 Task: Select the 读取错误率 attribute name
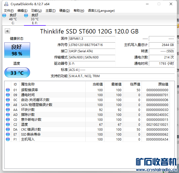pos(30,90)
